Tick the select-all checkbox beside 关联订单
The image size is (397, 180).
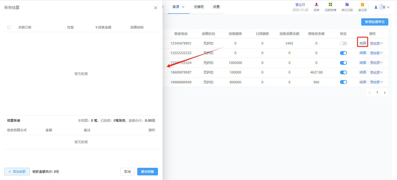pos(9,27)
